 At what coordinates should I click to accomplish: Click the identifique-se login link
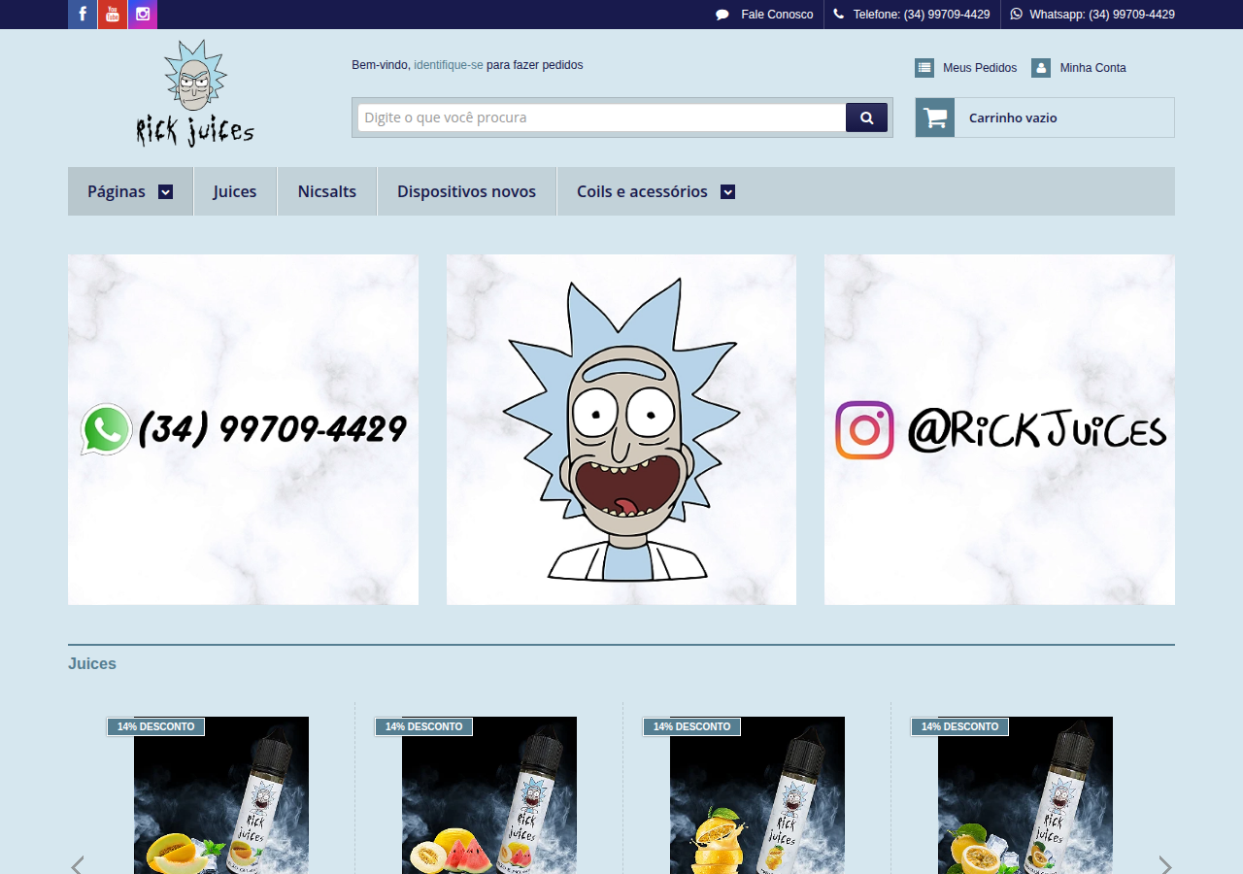click(449, 65)
